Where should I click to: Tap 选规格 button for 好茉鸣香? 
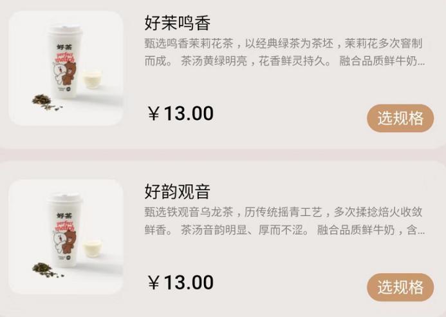click(400, 118)
